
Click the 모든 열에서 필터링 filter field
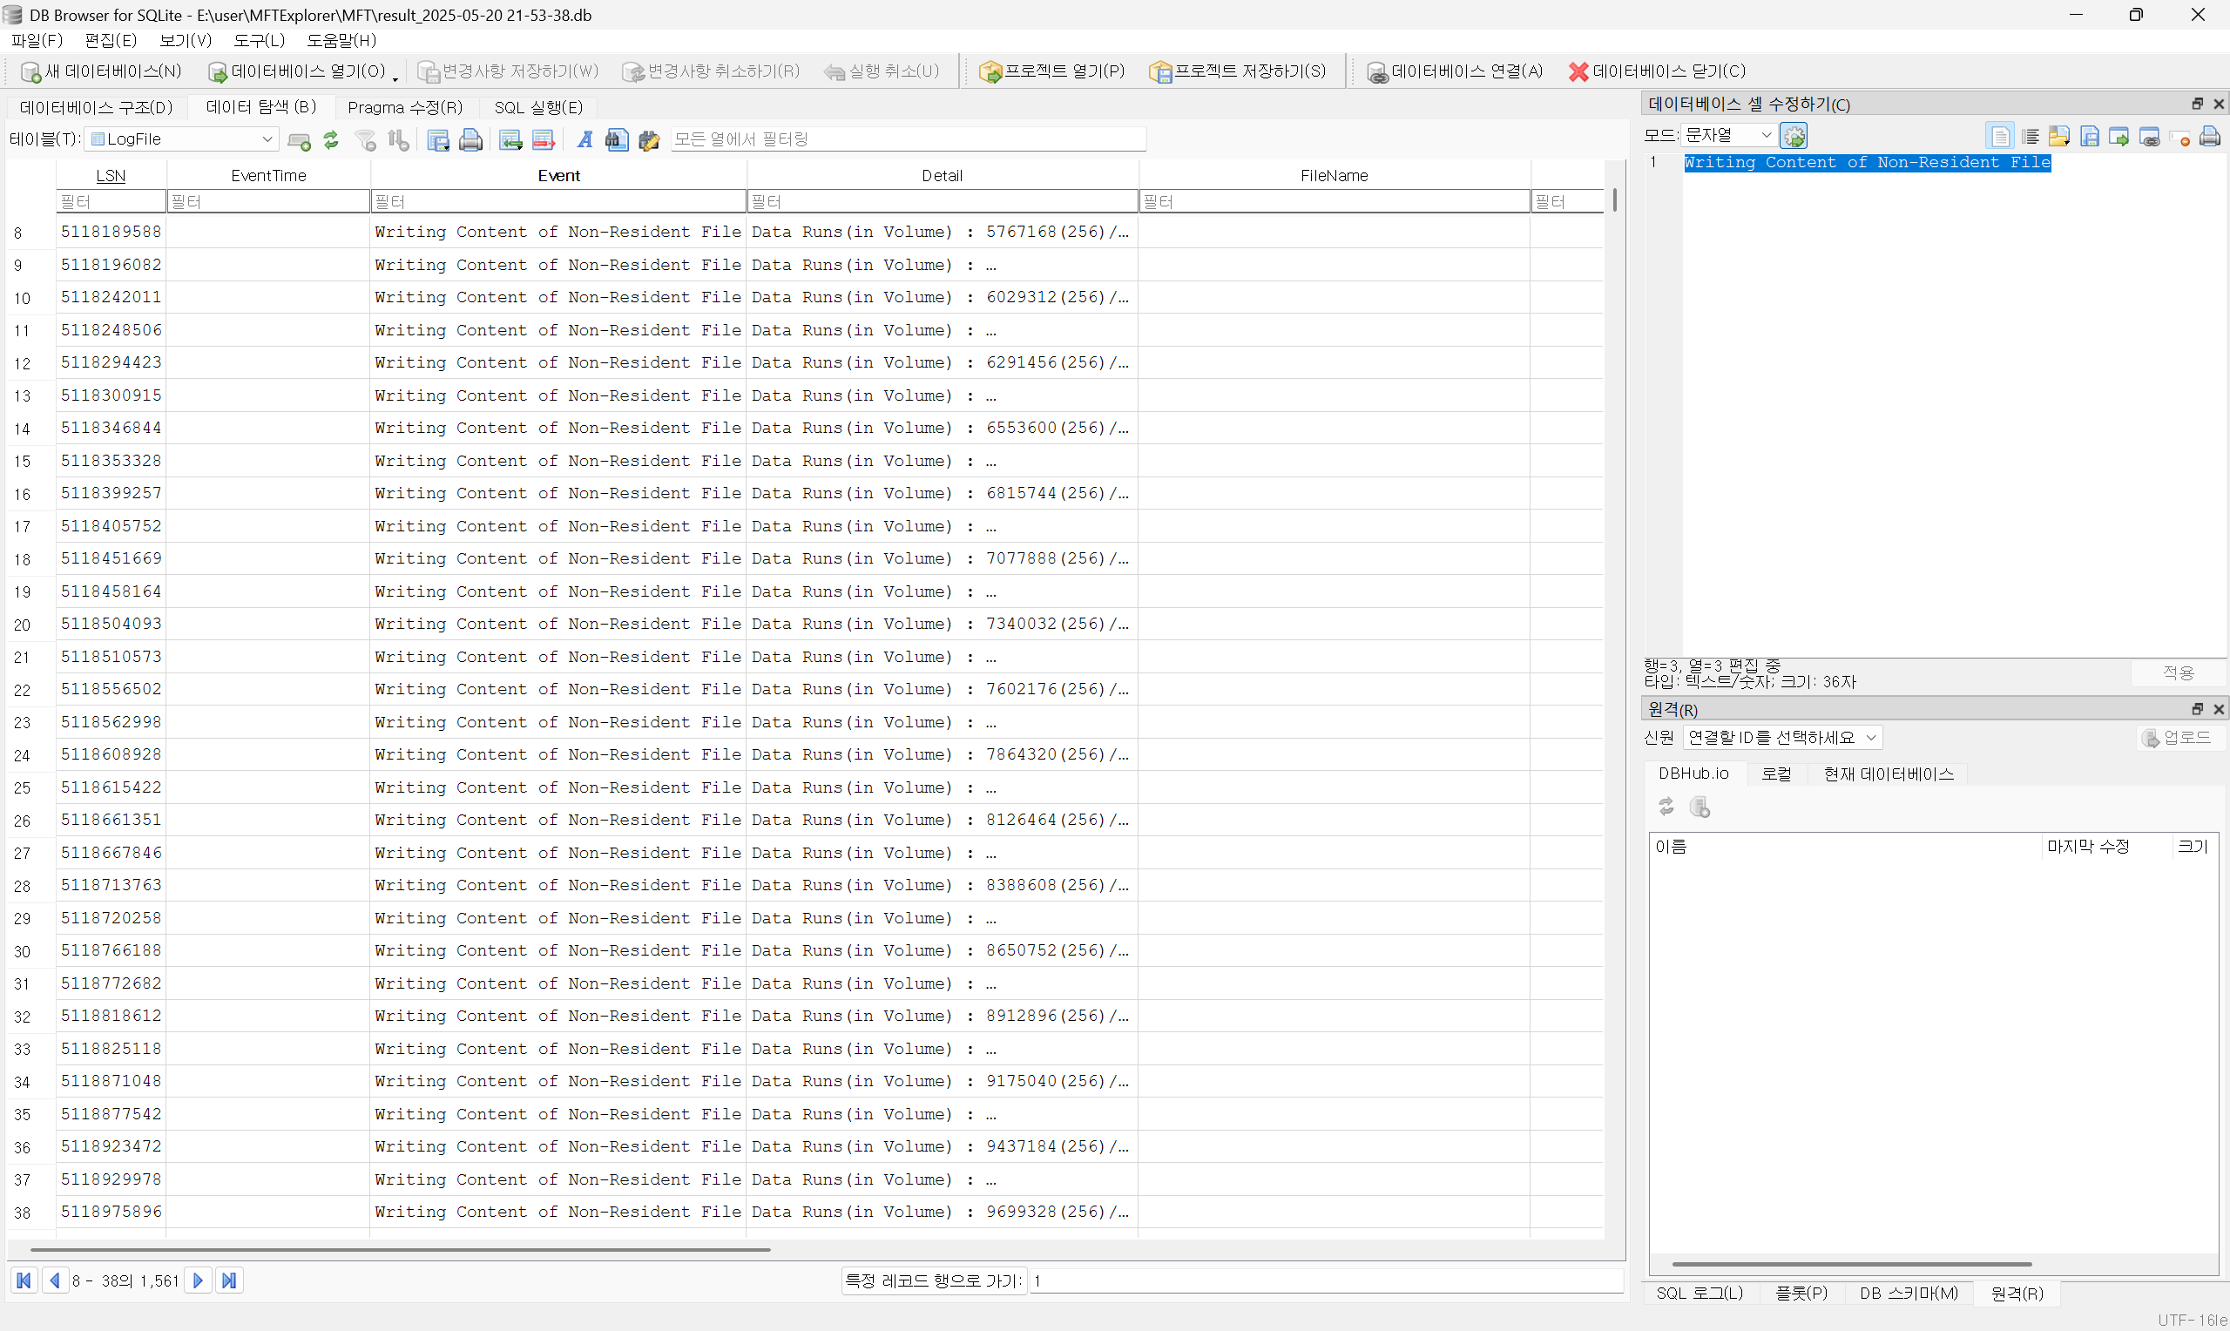[x=908, y=139]
